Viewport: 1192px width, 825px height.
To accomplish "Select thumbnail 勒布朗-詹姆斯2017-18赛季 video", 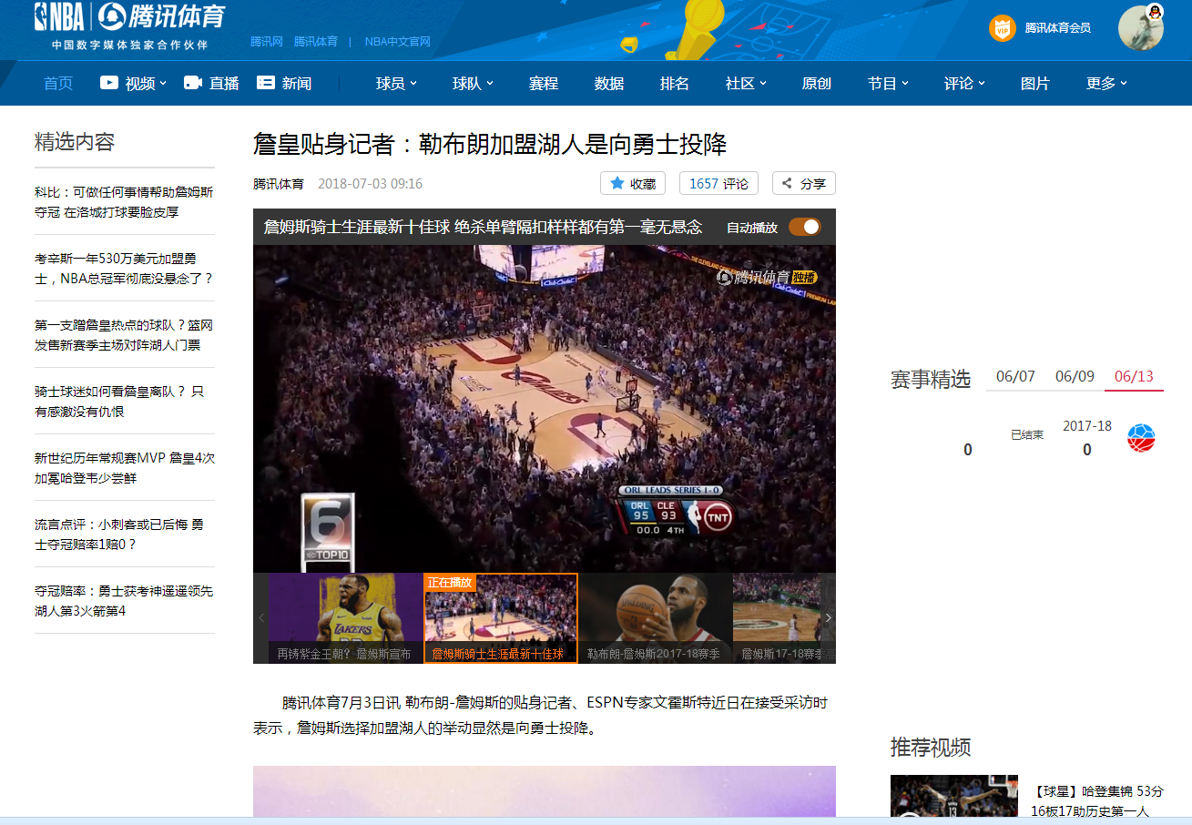I will [656, 617].
